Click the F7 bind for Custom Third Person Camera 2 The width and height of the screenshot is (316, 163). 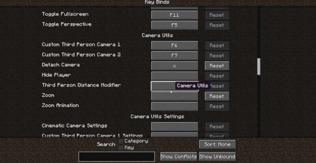point(175,56)
